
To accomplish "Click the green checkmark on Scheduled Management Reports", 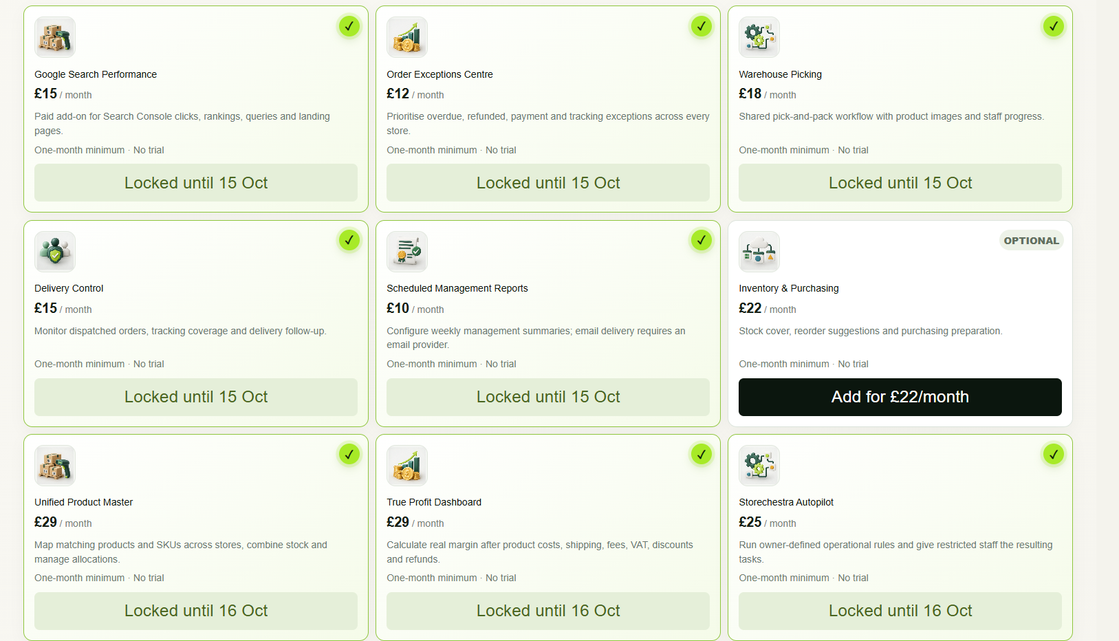I will pos(702,240).
